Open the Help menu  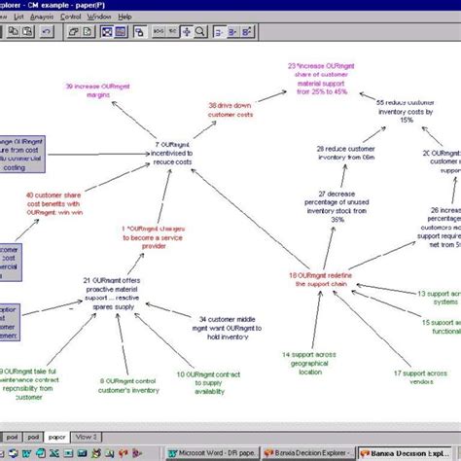[x=124, y=17]
